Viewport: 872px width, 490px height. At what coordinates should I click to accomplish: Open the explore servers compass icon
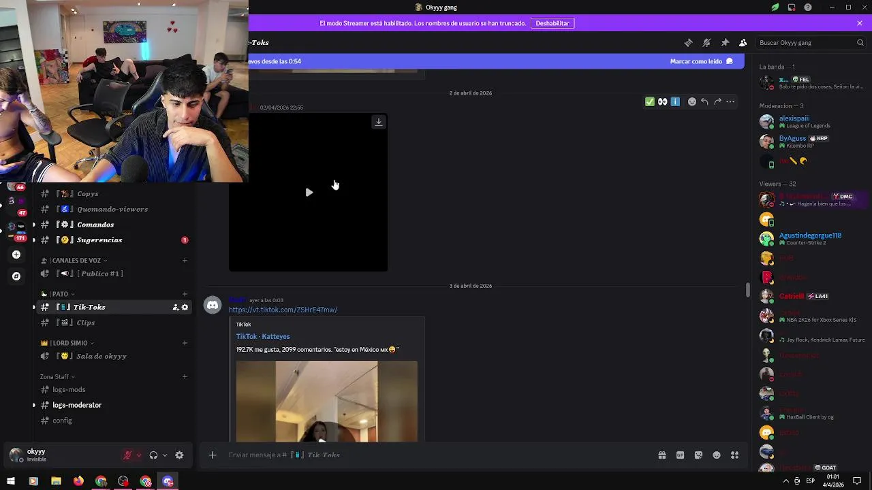(16, 276)
